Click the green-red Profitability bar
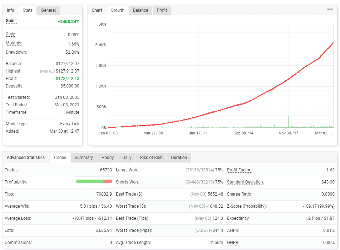The image size is (340, 250). click(94, 181)
